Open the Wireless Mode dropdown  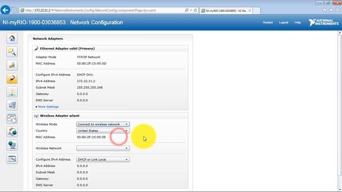pos(103,124)
